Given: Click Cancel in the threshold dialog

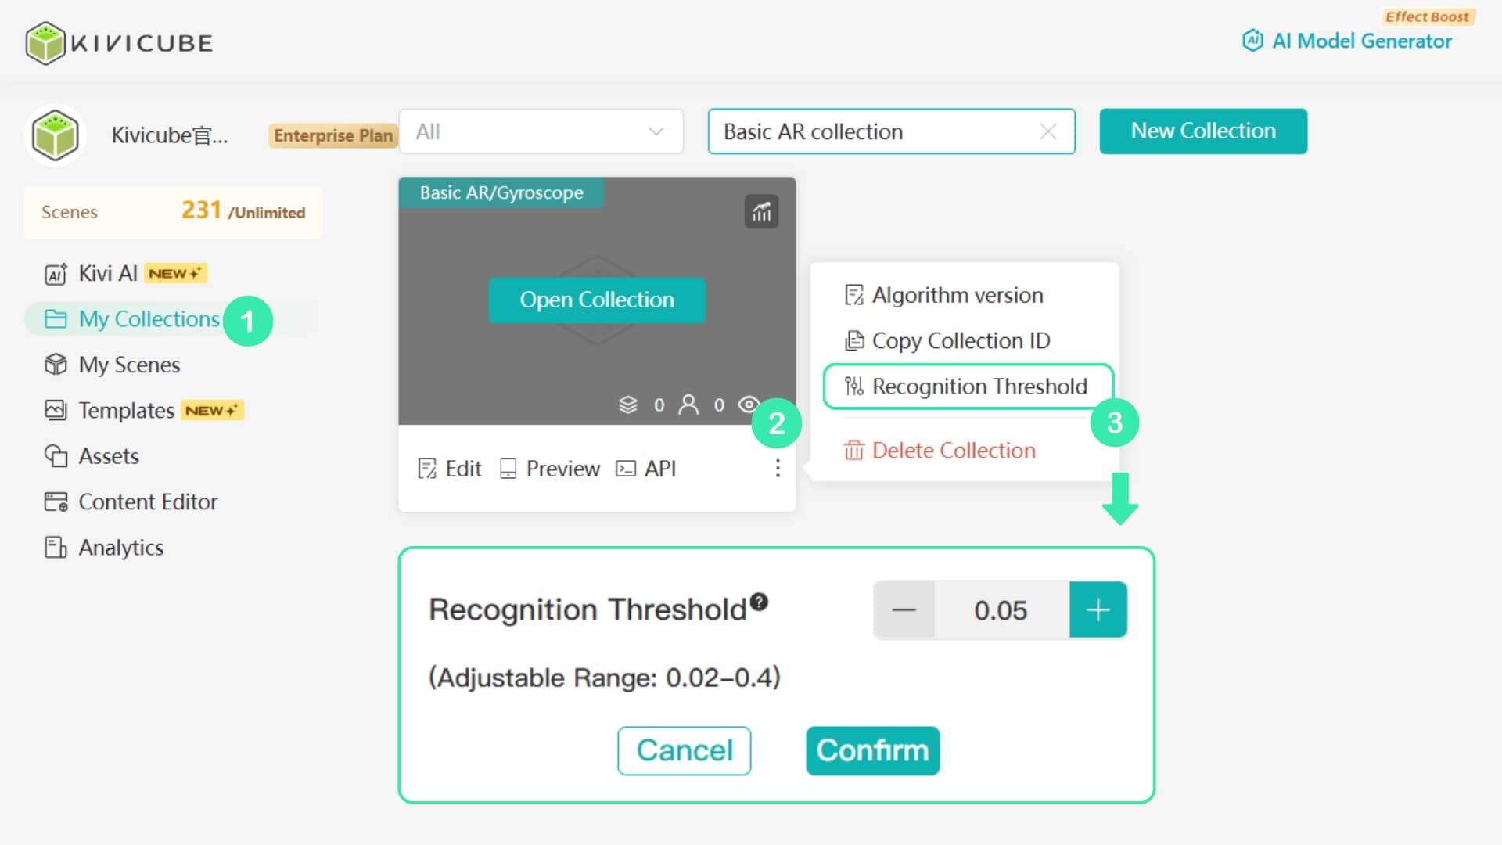Looking at the screenshot, I should click(685, 751).
